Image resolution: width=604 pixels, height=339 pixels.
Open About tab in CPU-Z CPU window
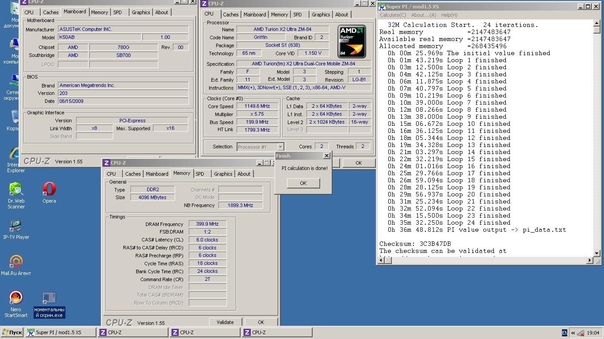point(342,15)
